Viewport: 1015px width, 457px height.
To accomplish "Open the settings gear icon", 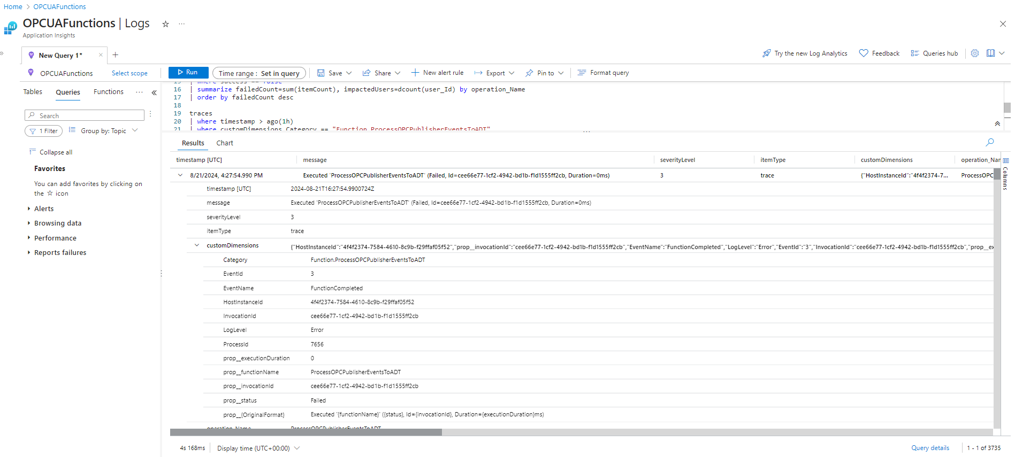I will [x=975, y=53].
